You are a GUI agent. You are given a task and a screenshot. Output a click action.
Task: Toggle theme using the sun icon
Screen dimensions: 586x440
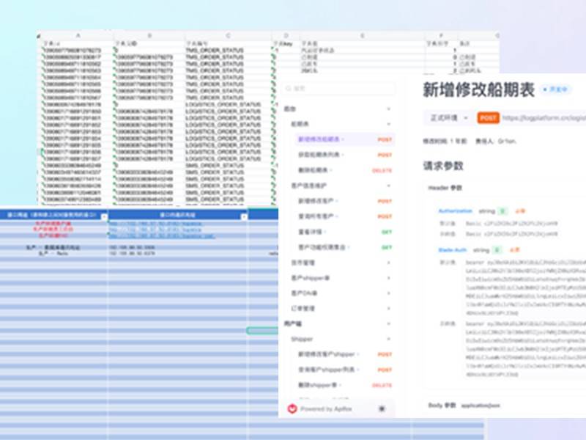[382, 408]
